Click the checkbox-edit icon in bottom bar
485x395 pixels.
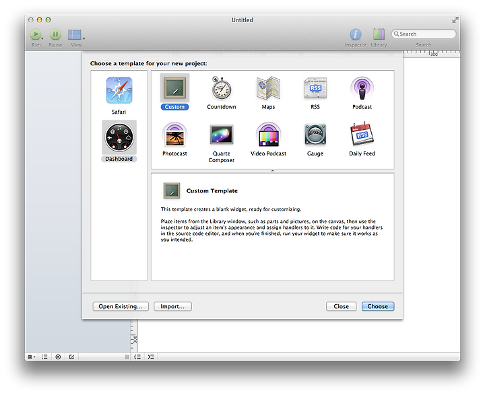click(71, 357)
